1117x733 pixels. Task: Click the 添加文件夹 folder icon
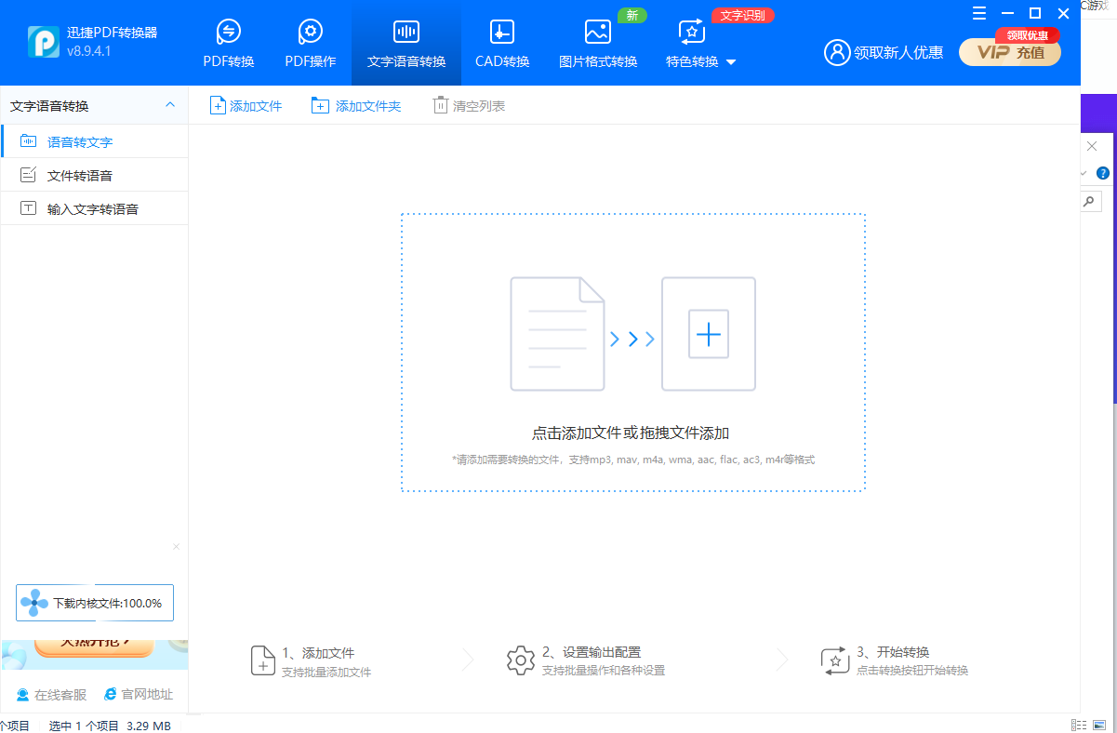pyautogui.click(x=320, y=106)
